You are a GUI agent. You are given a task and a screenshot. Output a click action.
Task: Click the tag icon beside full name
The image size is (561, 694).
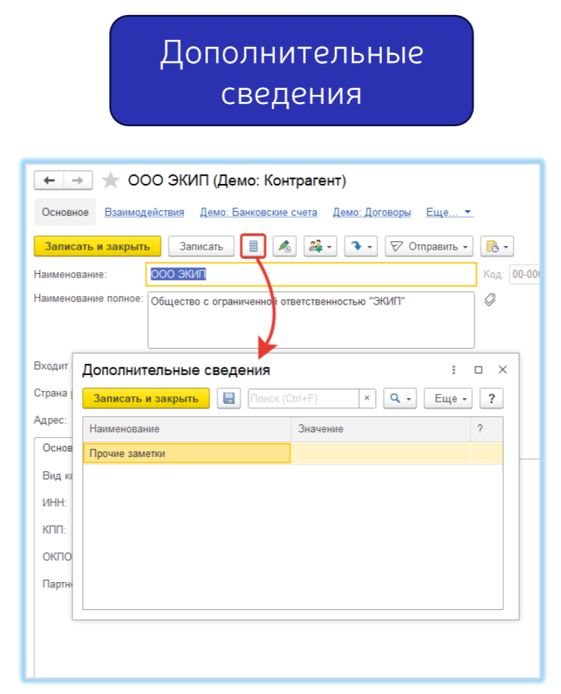click(x=490, y=300)
